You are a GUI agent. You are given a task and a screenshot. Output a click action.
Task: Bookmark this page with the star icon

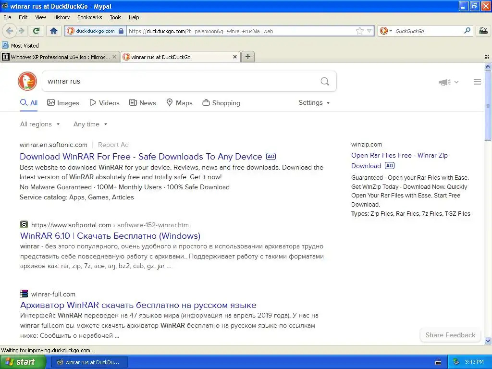pyautogui.click(x=359, y=31)
